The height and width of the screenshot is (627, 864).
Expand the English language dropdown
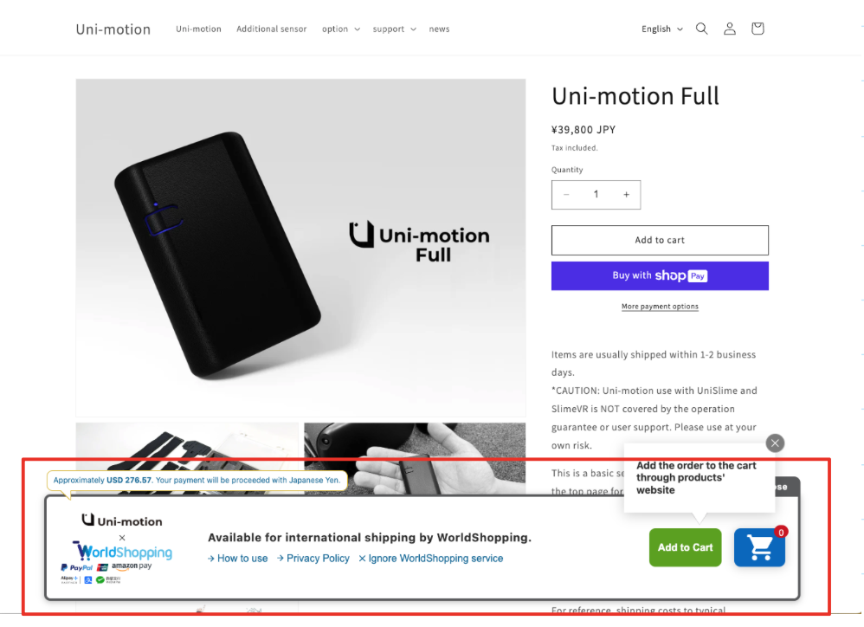coord(661,29)
